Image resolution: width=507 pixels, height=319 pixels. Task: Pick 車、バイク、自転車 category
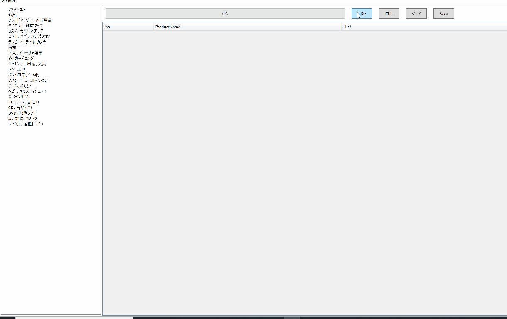(x=24, y=102)
